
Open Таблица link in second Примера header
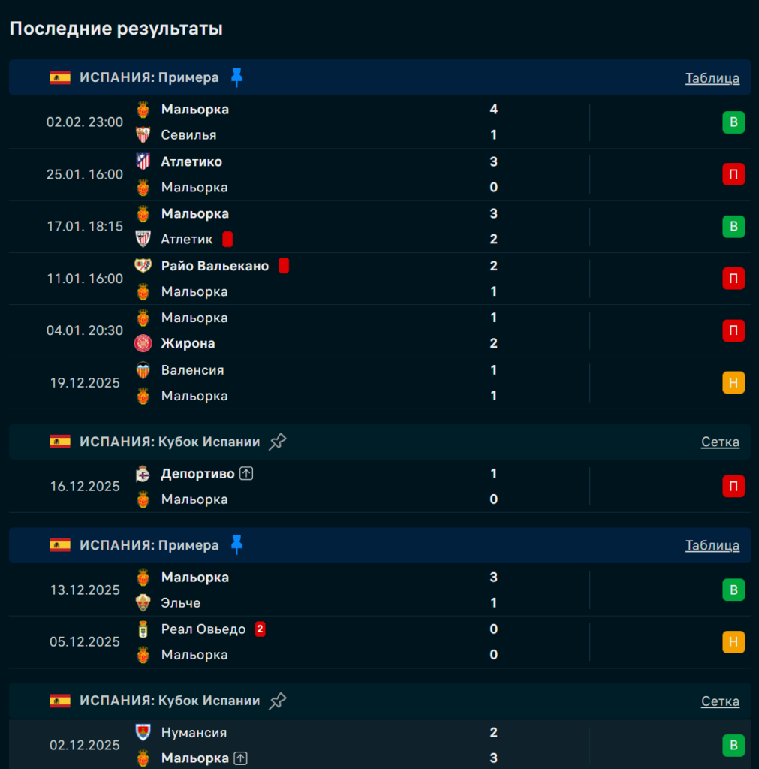[x=712, y=546]
